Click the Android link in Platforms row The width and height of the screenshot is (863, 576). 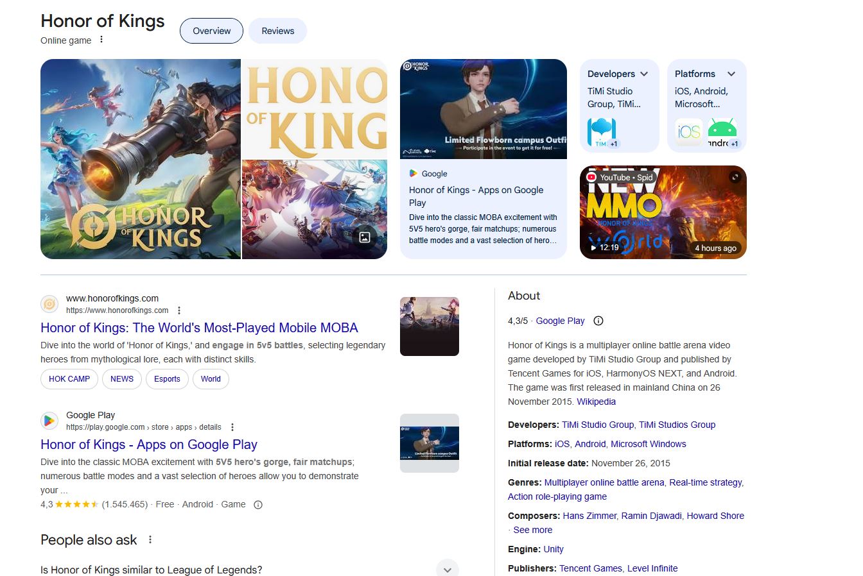pyautogui.click(x=590, y=444)
